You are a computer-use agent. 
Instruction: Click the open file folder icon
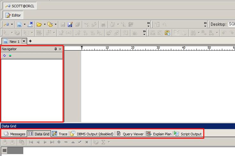(x=39, y=24)
